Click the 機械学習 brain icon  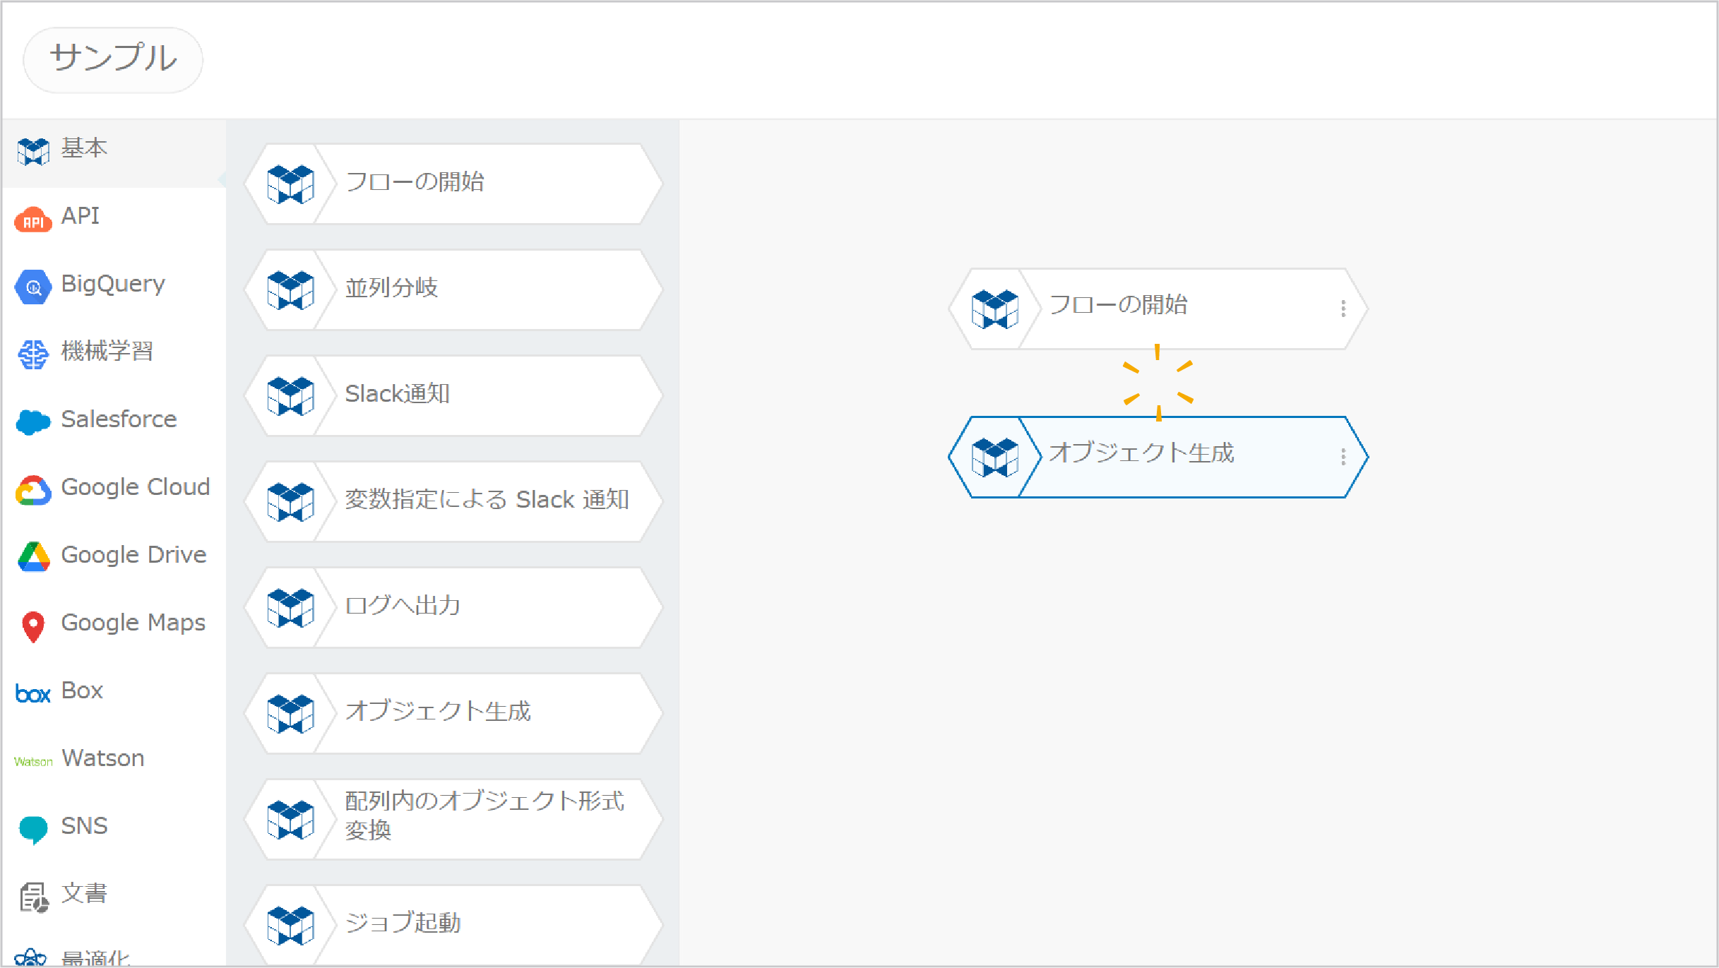(x=33, y=354)
